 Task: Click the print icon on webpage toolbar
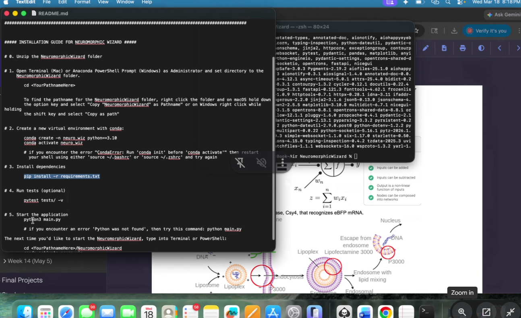pos(463,48)
